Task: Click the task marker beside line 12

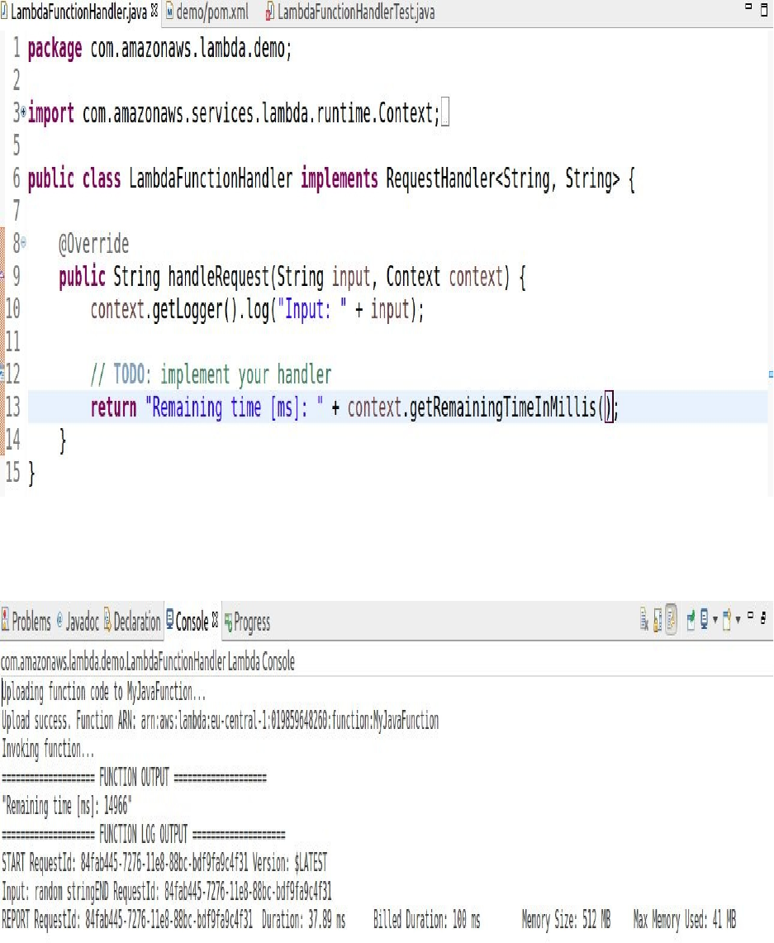Action: pyautogui.click(x=2, y=374)
